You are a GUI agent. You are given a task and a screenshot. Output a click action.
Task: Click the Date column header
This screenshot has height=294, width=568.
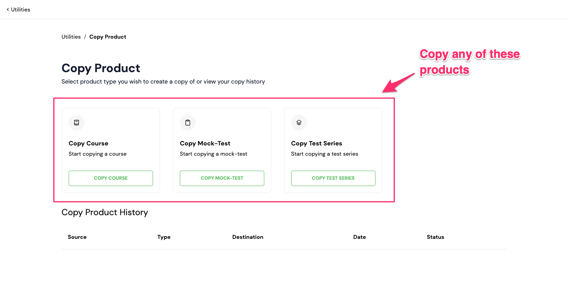point(360,237)
